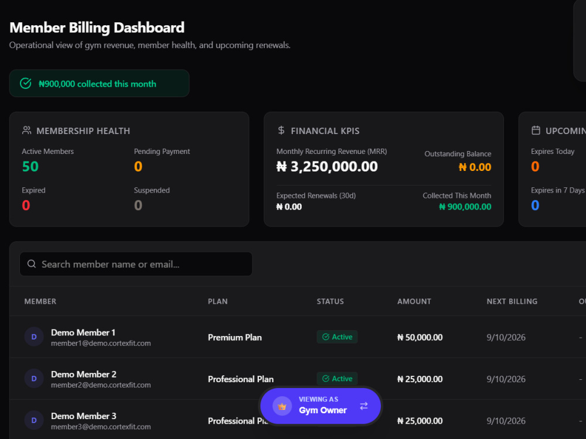Sort by the MEMBER column header
Viewport: 586px width, 439px height.
click(x=40, y=301)
